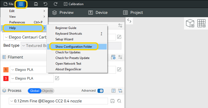Click the hamburger menu icon in title bar
208x108 pixels.
pos(21,4)
